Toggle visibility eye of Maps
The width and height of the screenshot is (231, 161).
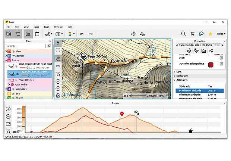(x=13, y=52)
